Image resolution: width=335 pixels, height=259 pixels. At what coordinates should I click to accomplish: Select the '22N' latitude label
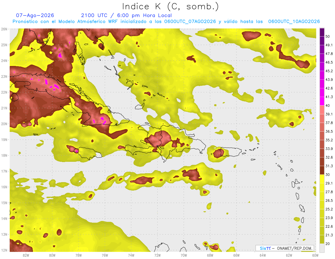coord(4,92)
